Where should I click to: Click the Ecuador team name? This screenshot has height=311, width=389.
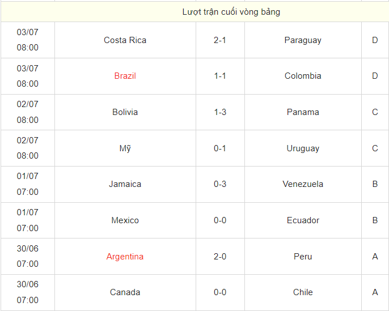tap(303, 220)
